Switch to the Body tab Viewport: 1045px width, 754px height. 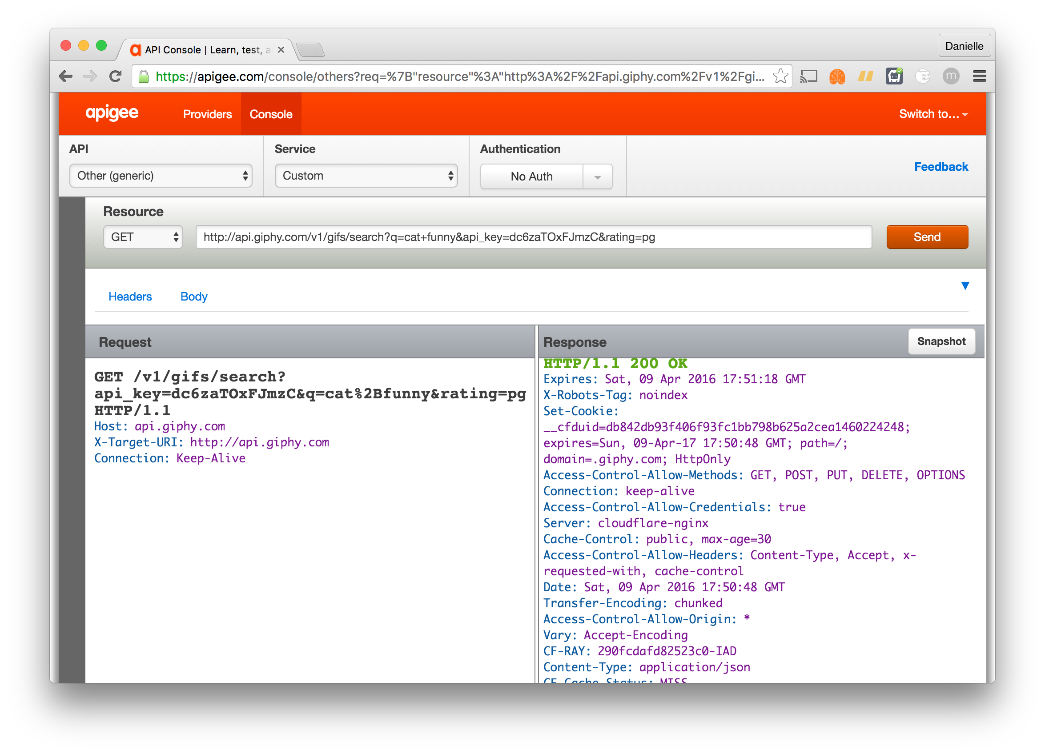193,297
